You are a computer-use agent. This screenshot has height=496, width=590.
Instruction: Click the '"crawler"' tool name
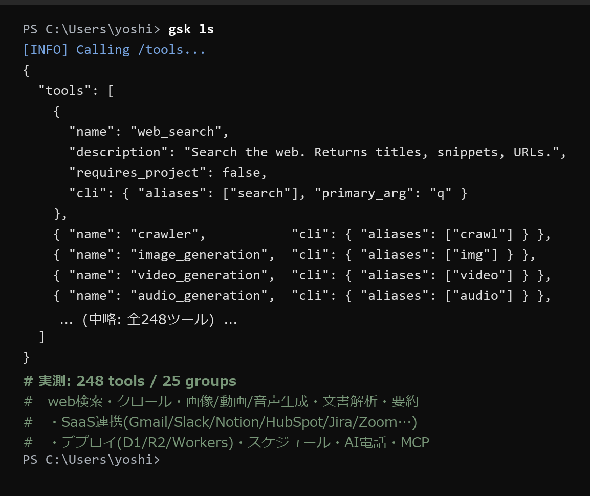click(x=164, y=235)
